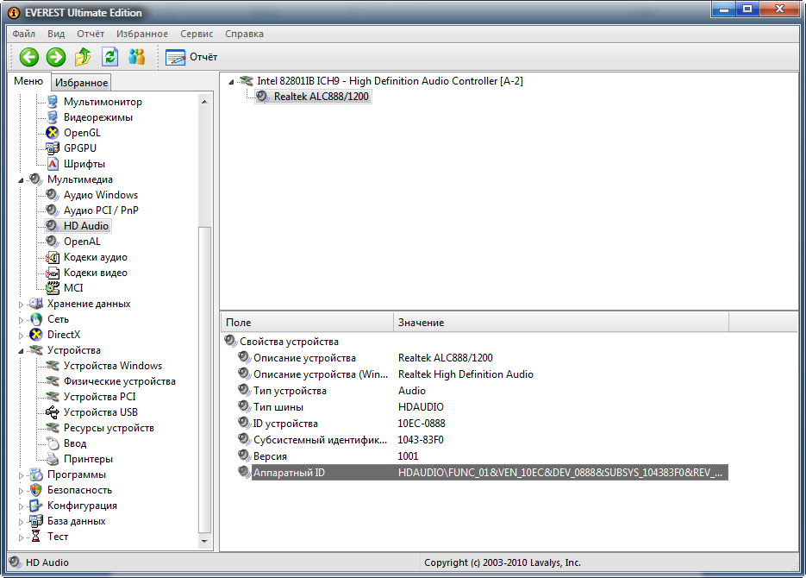Select the Мультимедиа category

pyautogui.click(x=79, y=179)
